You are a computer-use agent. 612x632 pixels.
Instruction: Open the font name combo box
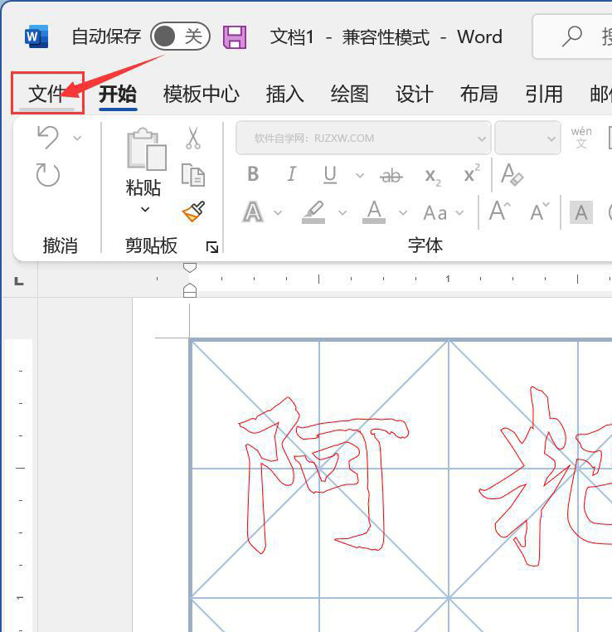pyautogui.click(x=363, y=139)
